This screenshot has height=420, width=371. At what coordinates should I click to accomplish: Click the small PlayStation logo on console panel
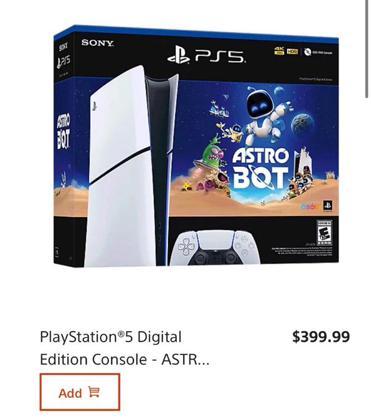click(x=95, y=106)
